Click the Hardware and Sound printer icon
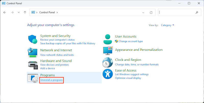 point(33,65)
